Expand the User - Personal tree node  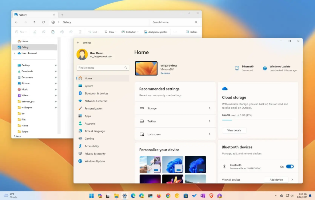[14, 54]
